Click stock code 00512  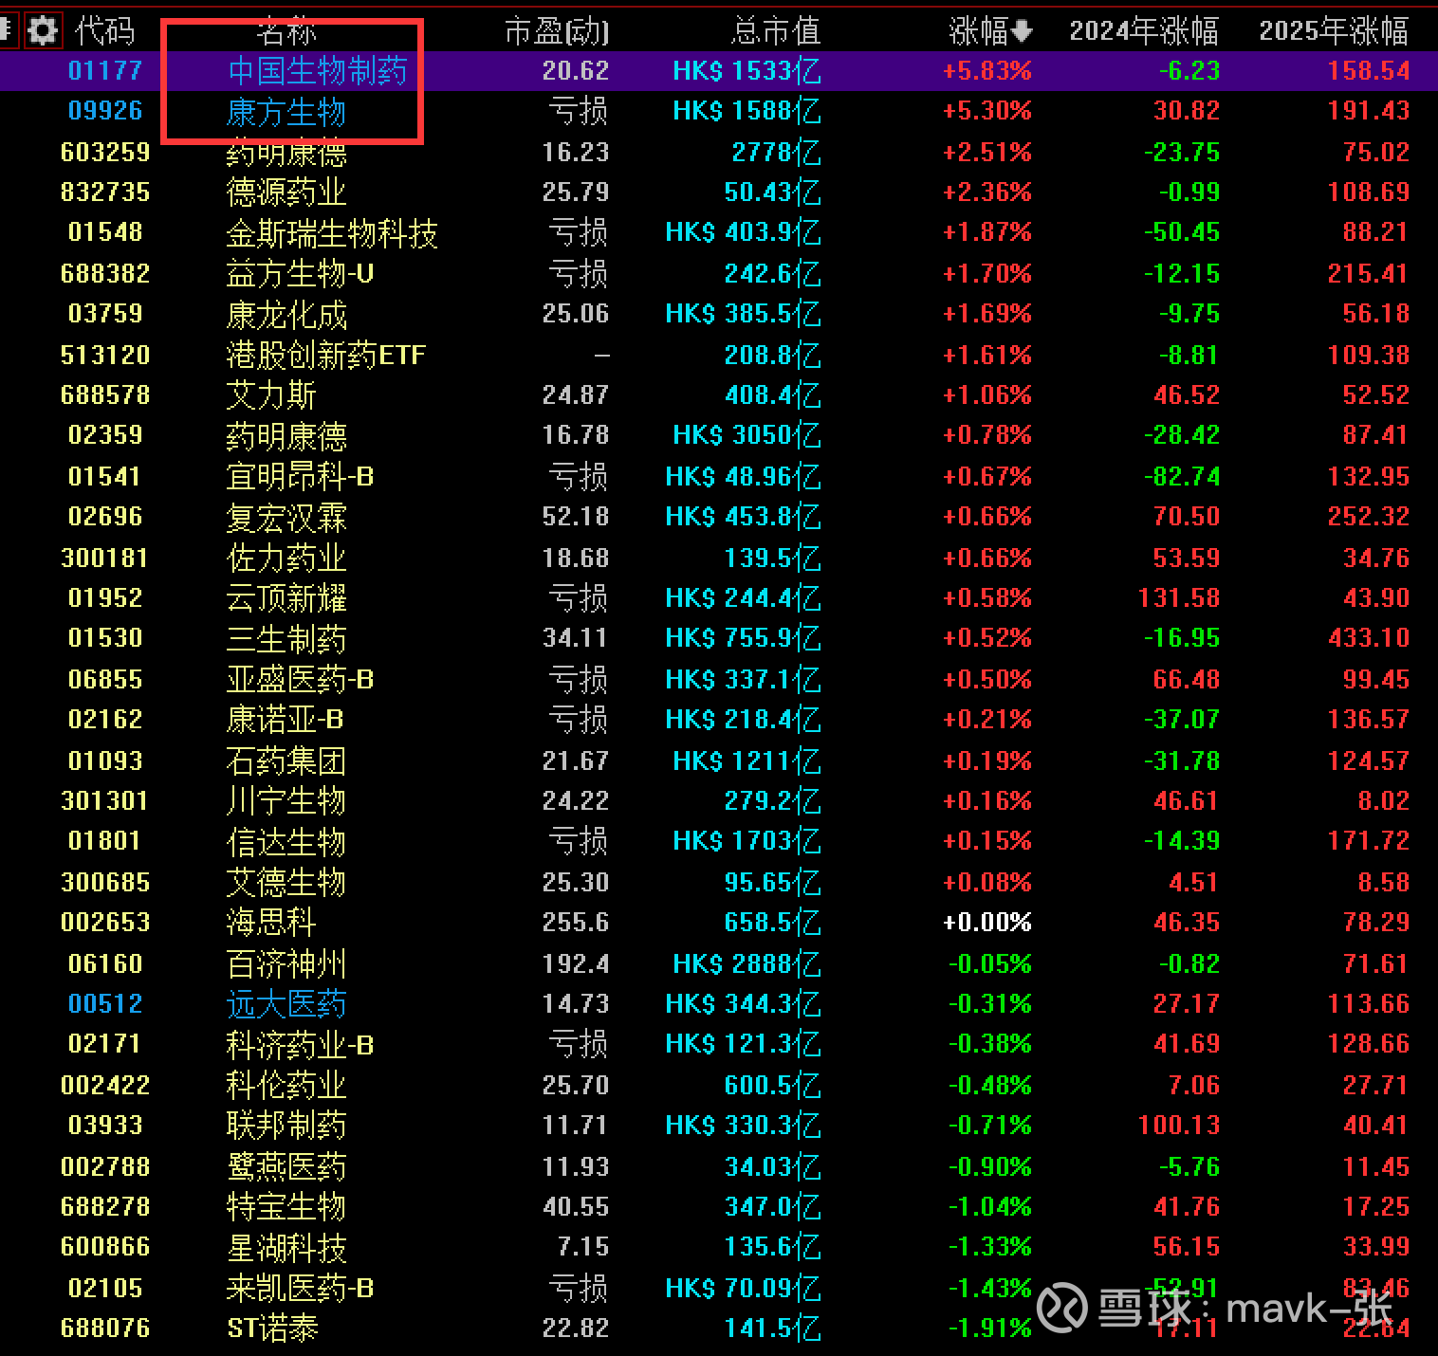[x=105, y=1004]
